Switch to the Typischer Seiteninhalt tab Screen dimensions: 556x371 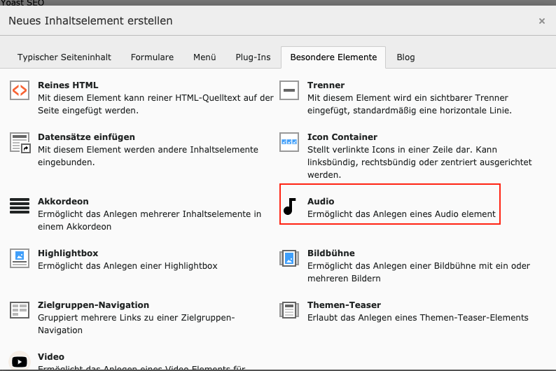point(64,57)
